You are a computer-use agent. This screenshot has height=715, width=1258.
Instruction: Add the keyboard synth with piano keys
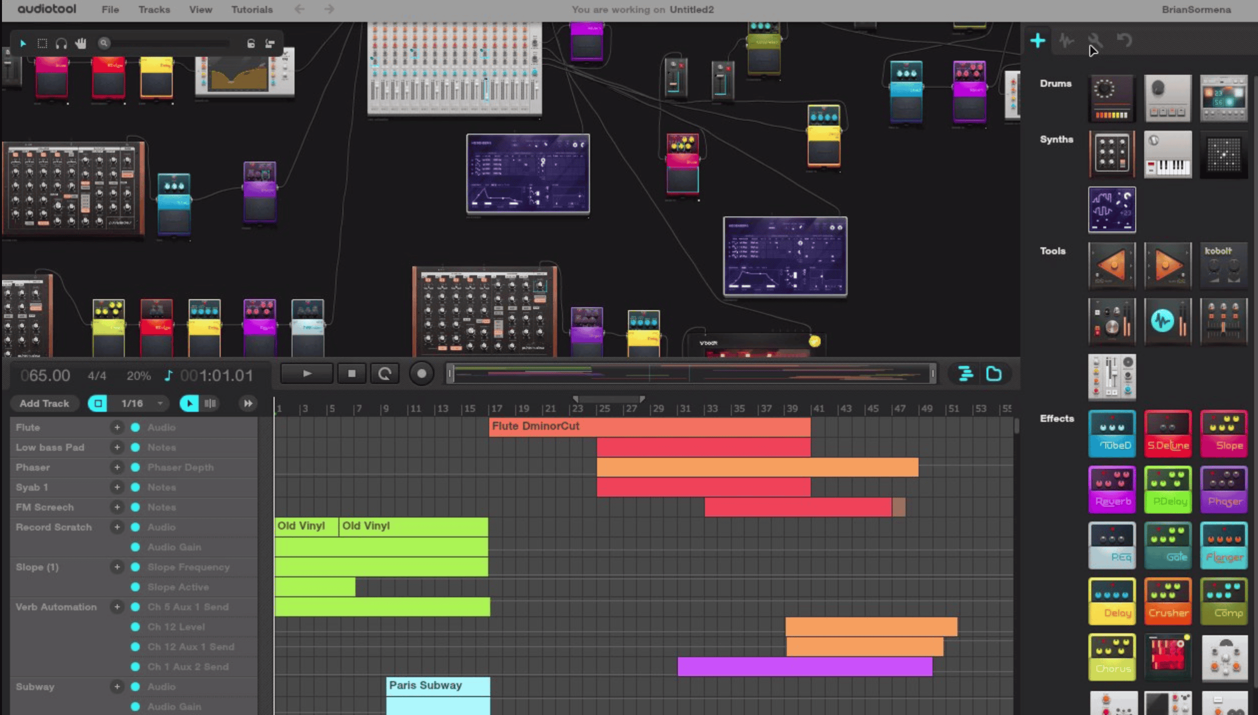pos(1168,154)
